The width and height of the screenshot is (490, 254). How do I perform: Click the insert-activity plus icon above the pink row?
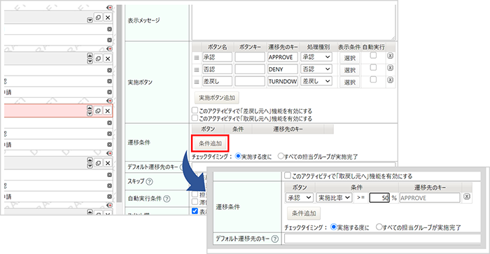(x=109, y=101)
